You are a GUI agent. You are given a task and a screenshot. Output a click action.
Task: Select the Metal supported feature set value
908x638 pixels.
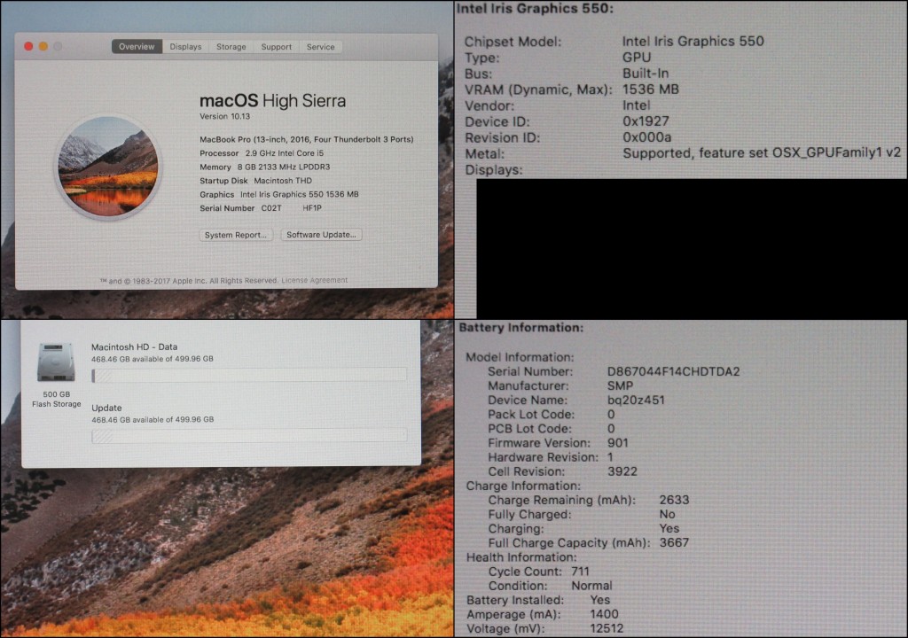tap(762, 152)
